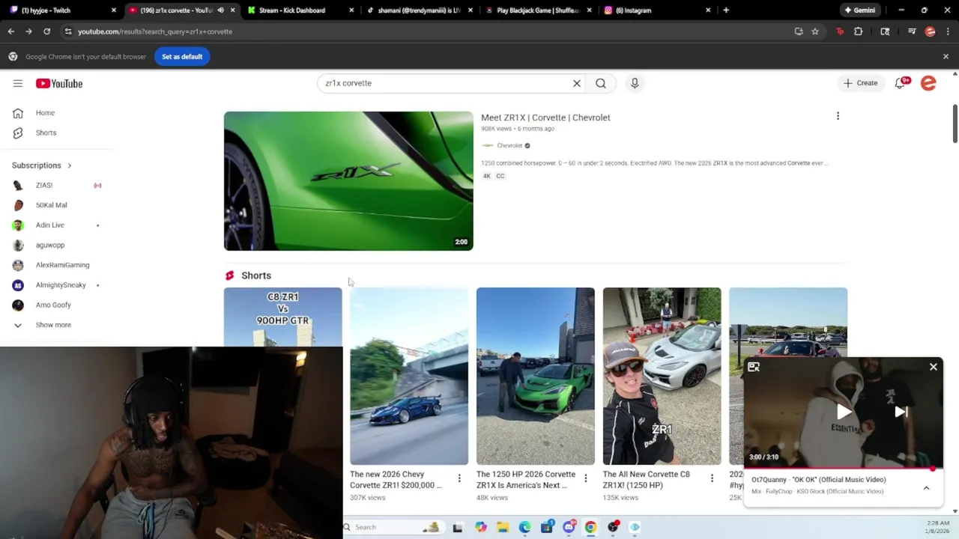This screenshot has height=539, width=959.
Task: Open the account avatar menu
Action: tap(928, 83)
